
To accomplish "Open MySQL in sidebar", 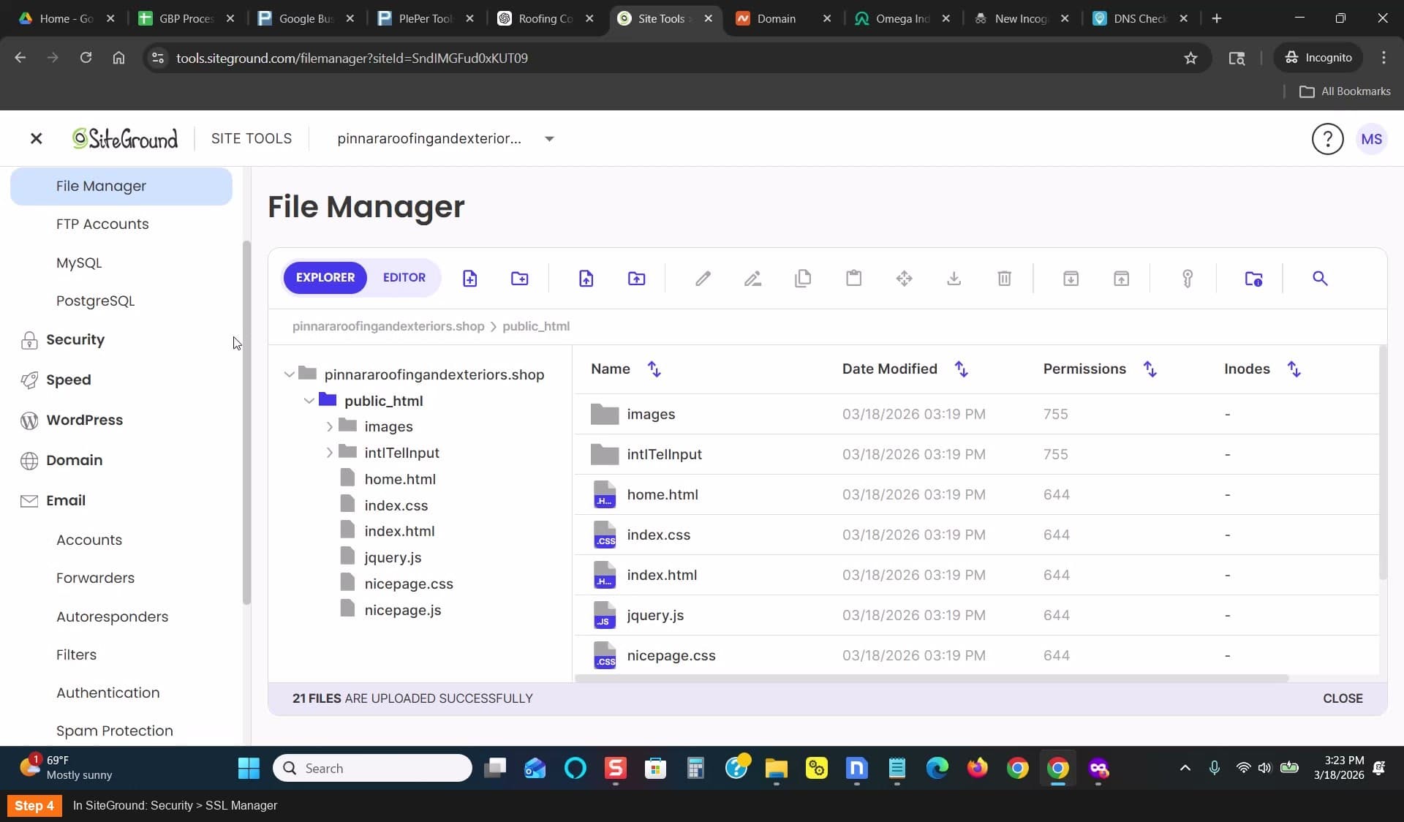I will click(x=79, y=263).
